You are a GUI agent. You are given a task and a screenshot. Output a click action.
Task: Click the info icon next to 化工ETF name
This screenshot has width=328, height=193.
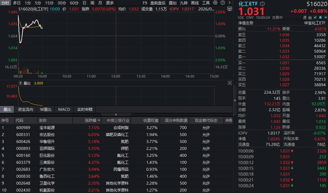(x=263, y=3)
